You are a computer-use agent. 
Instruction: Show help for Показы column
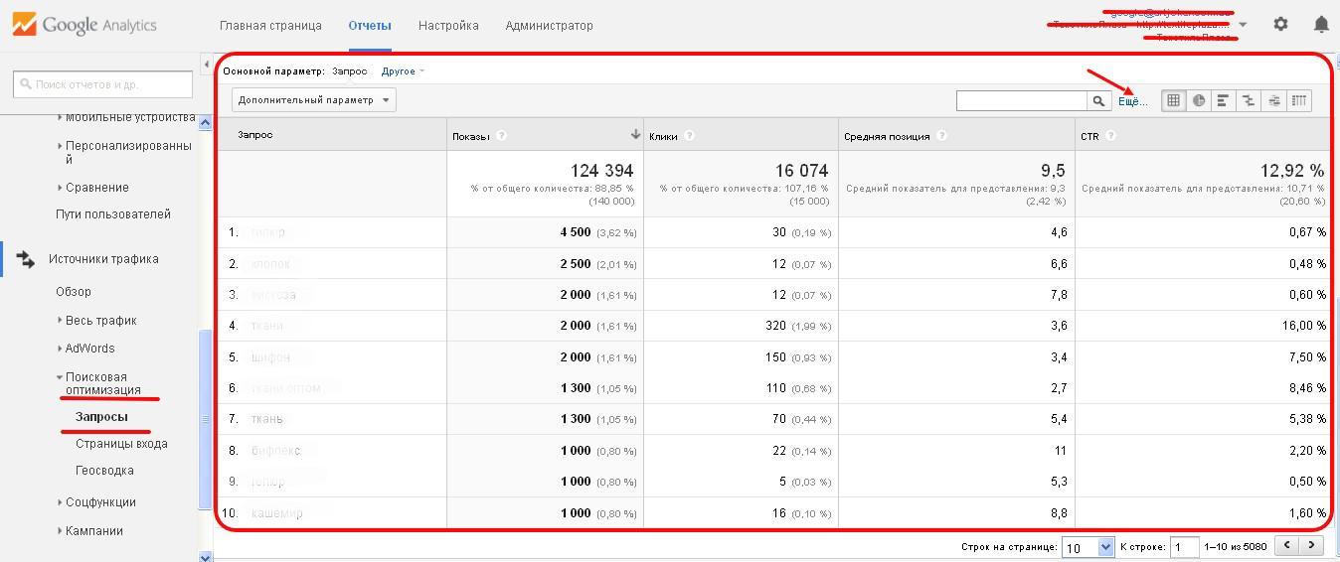(x=502, y=136)
